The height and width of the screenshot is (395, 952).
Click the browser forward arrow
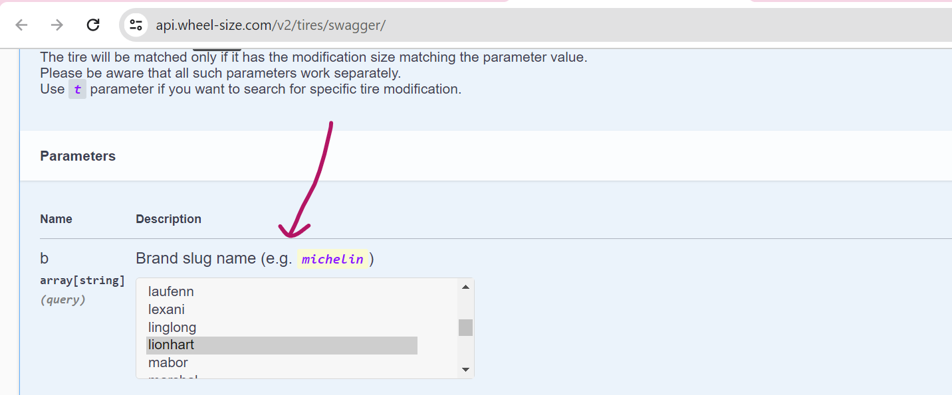coord(57,25)
